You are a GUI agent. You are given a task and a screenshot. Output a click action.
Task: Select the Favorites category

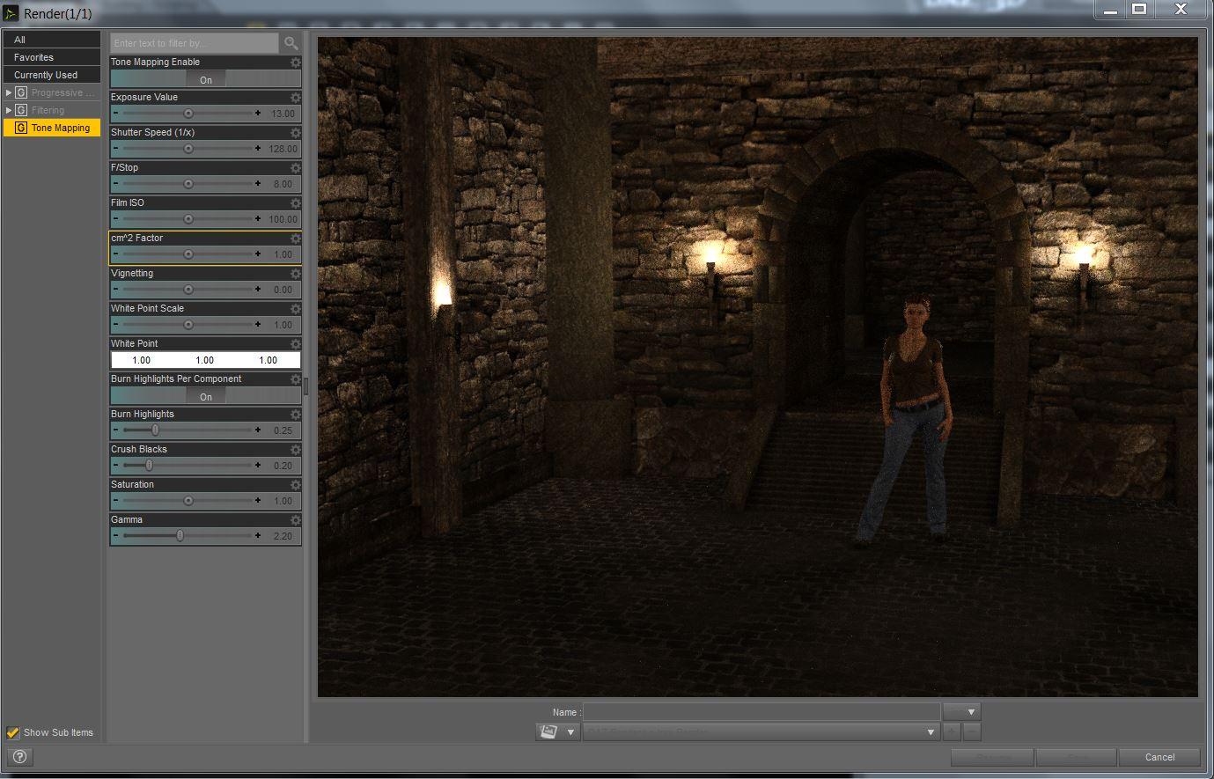point(52,57)
